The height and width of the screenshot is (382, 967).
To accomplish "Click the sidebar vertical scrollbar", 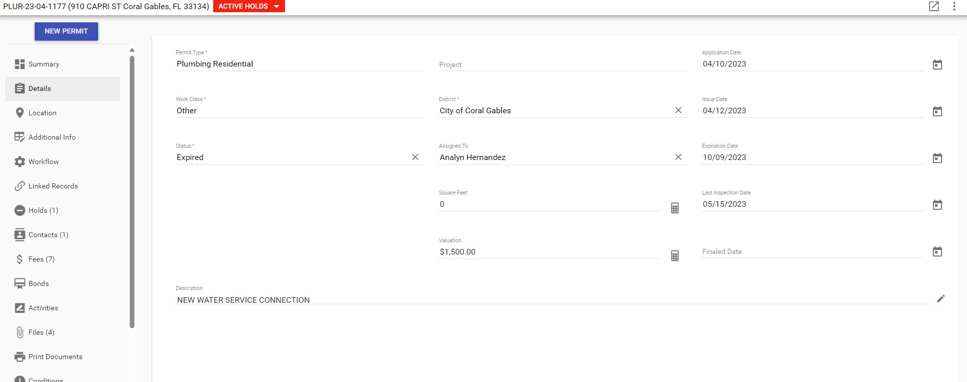I will point(132,193).
